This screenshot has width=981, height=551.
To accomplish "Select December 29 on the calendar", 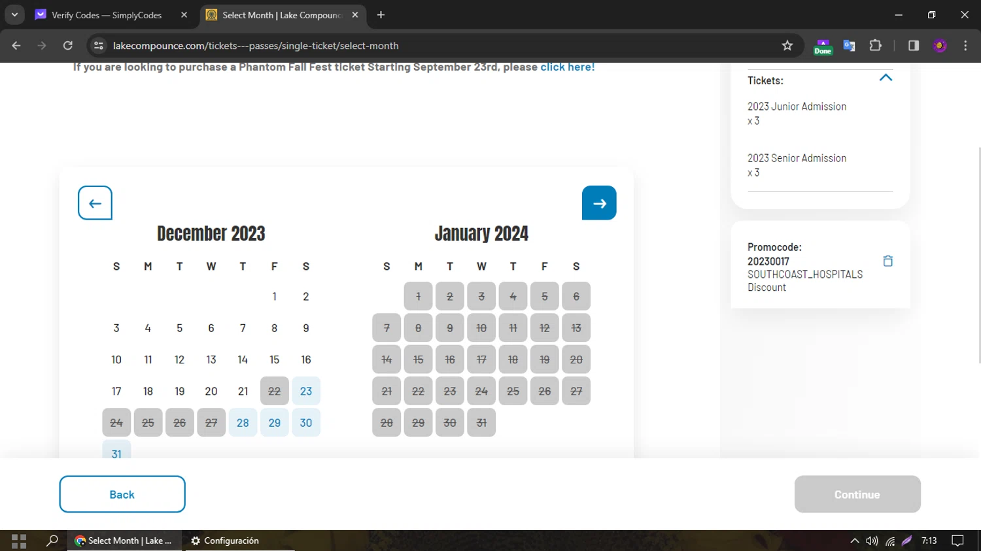I will click(x=274, y=422).
